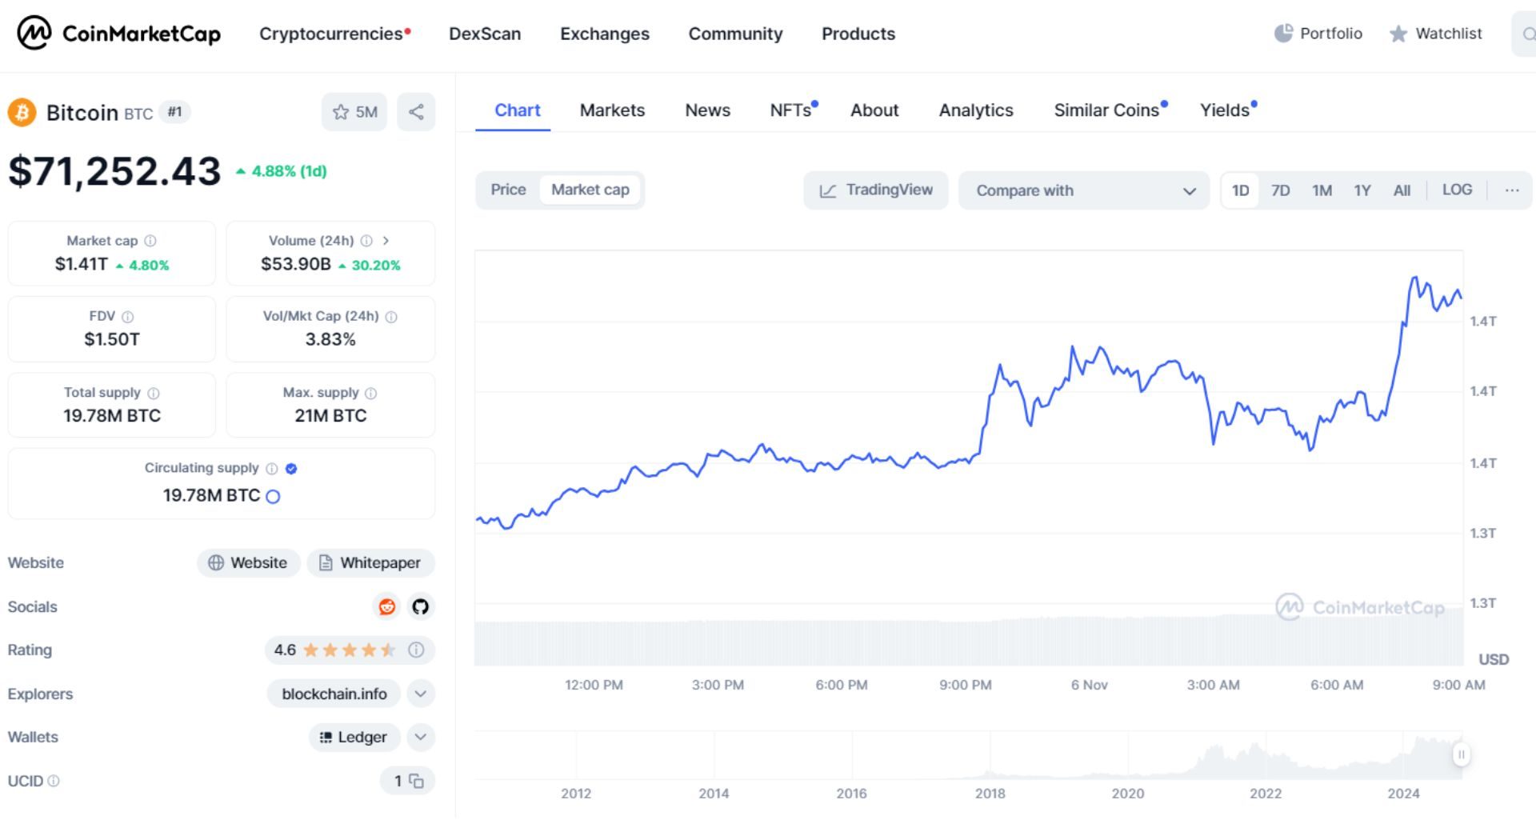Expand the Wallets list chevron
This screenshot has height=824, width=1536.
click(420, 737)
